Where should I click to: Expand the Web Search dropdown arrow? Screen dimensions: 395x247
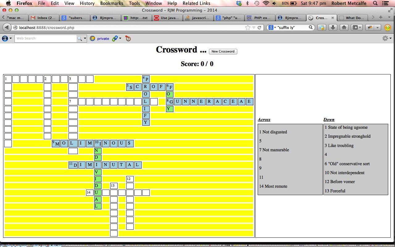point(85,38)
